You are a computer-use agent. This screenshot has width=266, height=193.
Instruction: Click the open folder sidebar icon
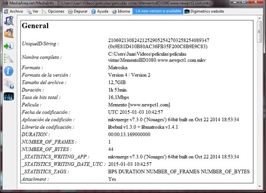point(9,33)
